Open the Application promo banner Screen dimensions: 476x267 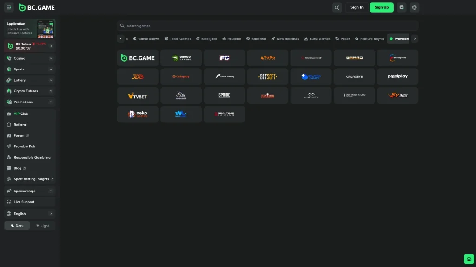pos(30,29)
